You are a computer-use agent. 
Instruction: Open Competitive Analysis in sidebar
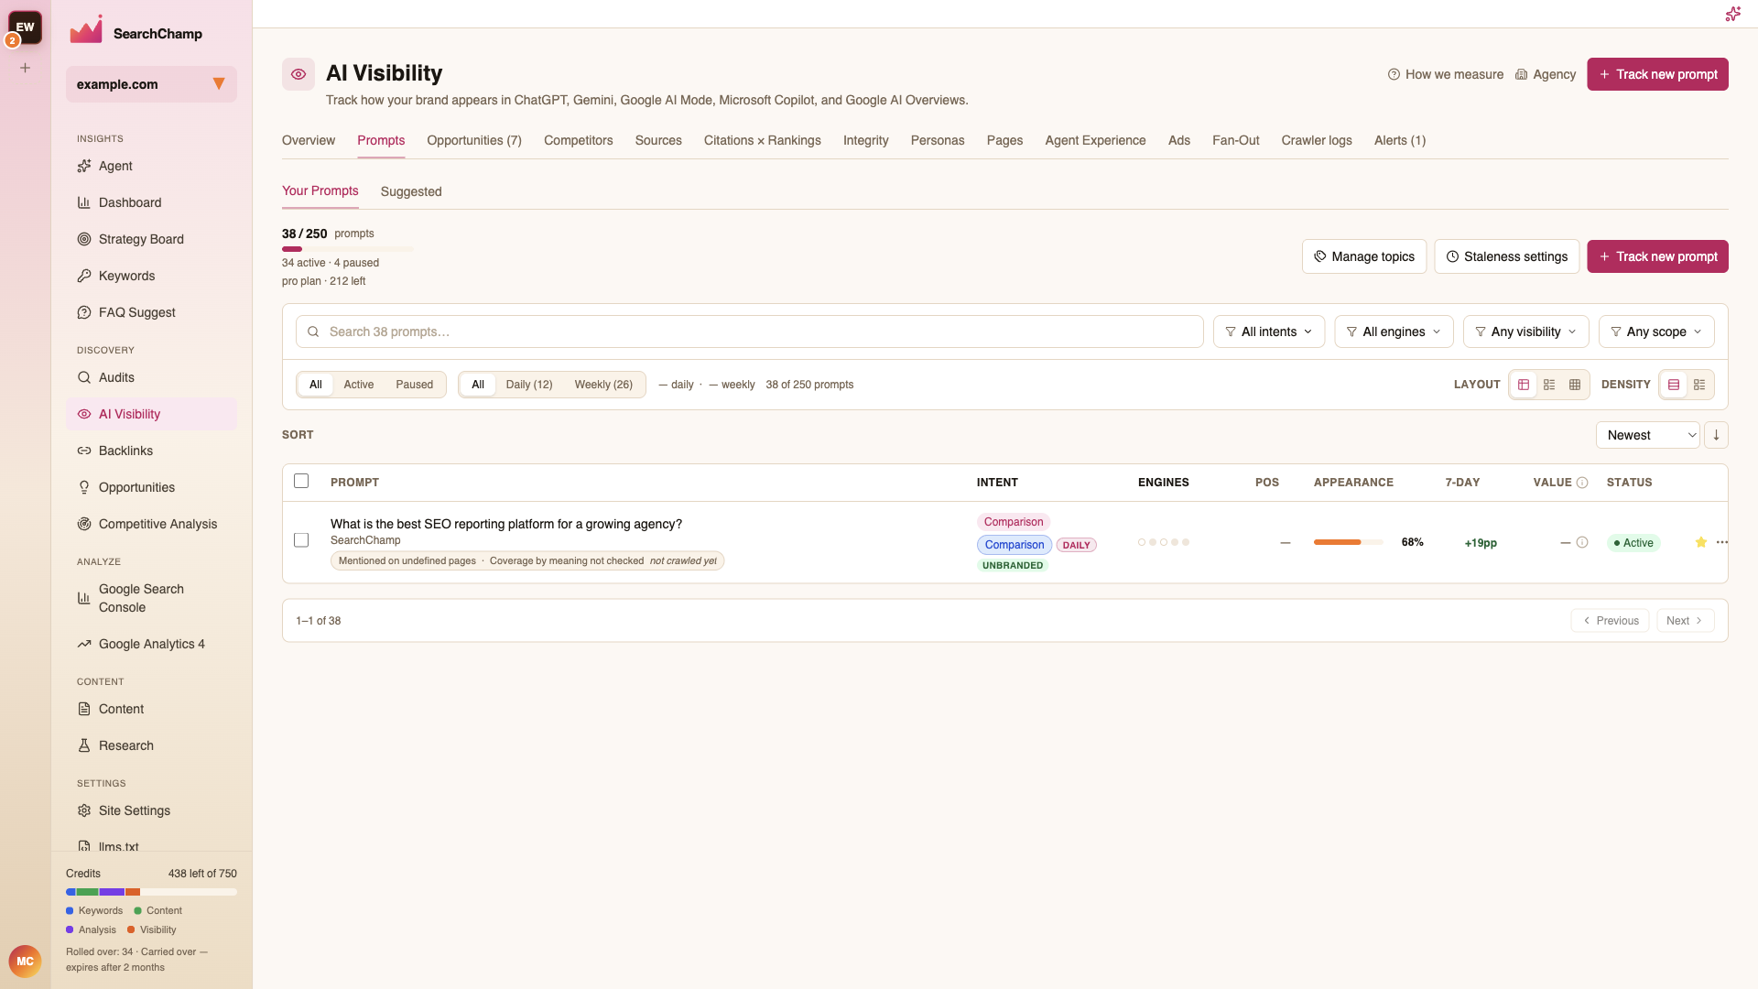click(151, 524)
